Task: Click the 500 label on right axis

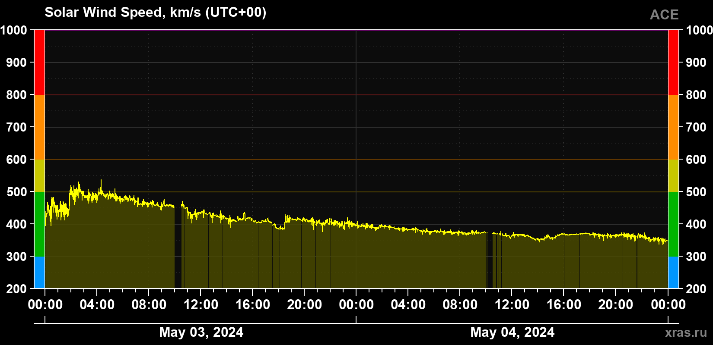Action: point(696,192)
